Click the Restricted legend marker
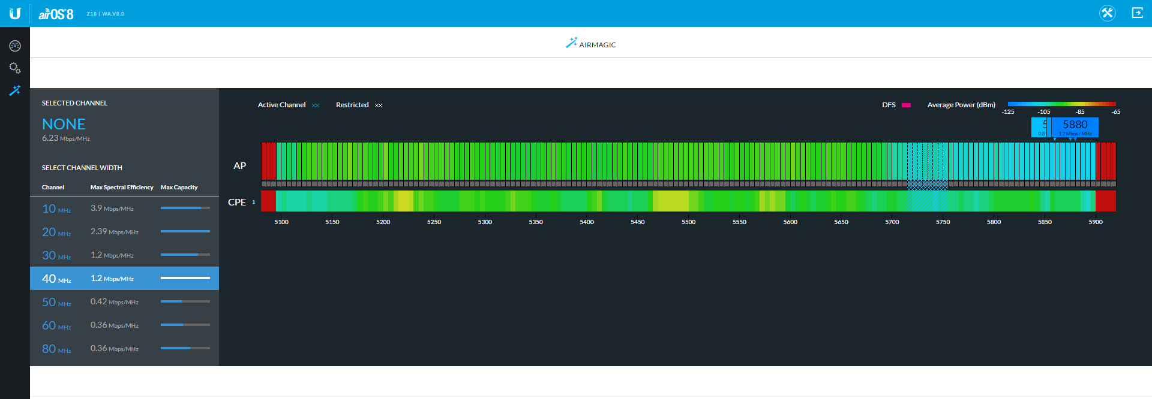1152x399 pixels. click(379, 105)
